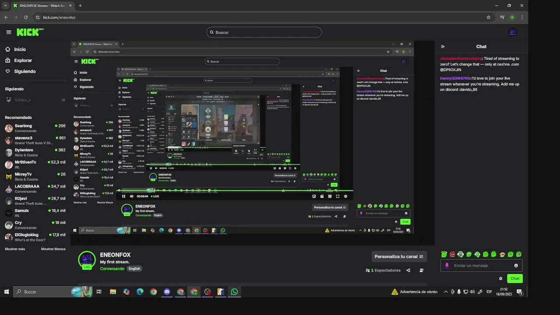The image size is (560, 315).
Task: Collapse recommended list with Mostrar Menos
Action: pyautogui.click(x=53, y=249)
